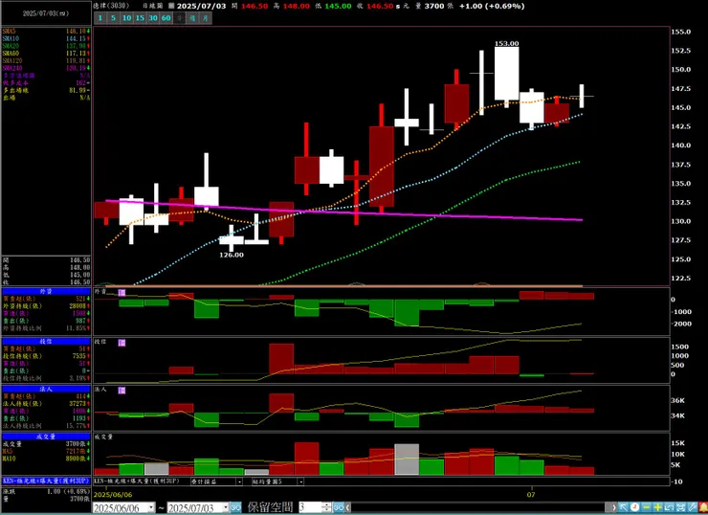This screenshot has height=515, width=708.
Task: Click the blue 成交量 panel header
Action: coord(46,437)
